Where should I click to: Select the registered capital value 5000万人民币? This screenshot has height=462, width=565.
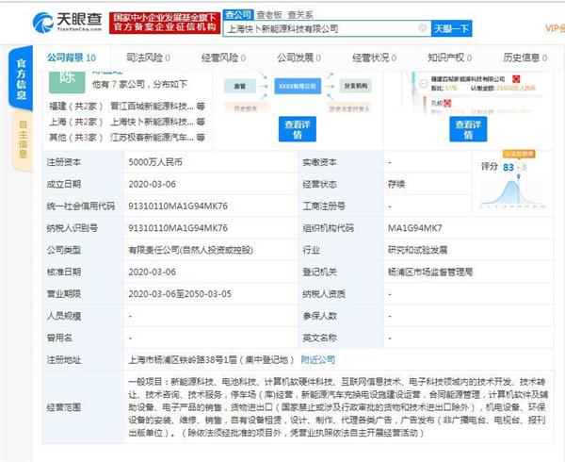point(155,162)
